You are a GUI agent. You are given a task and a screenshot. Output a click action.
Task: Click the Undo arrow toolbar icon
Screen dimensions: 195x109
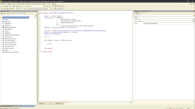22,6
